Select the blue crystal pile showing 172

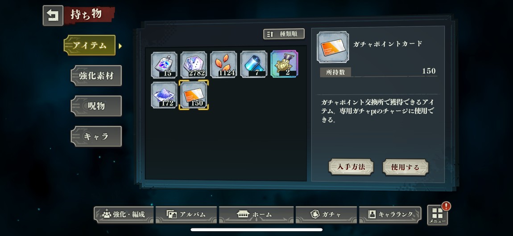[164, 95]
